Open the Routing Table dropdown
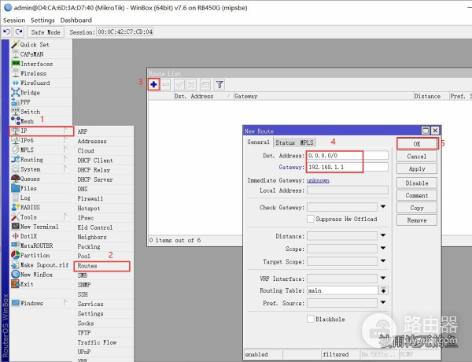This screenshot has width=472, height=362. pos(383,290)
